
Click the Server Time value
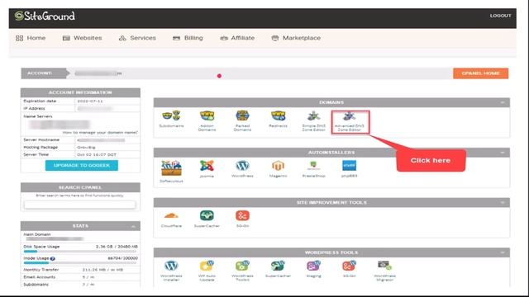tap(97, 154)
